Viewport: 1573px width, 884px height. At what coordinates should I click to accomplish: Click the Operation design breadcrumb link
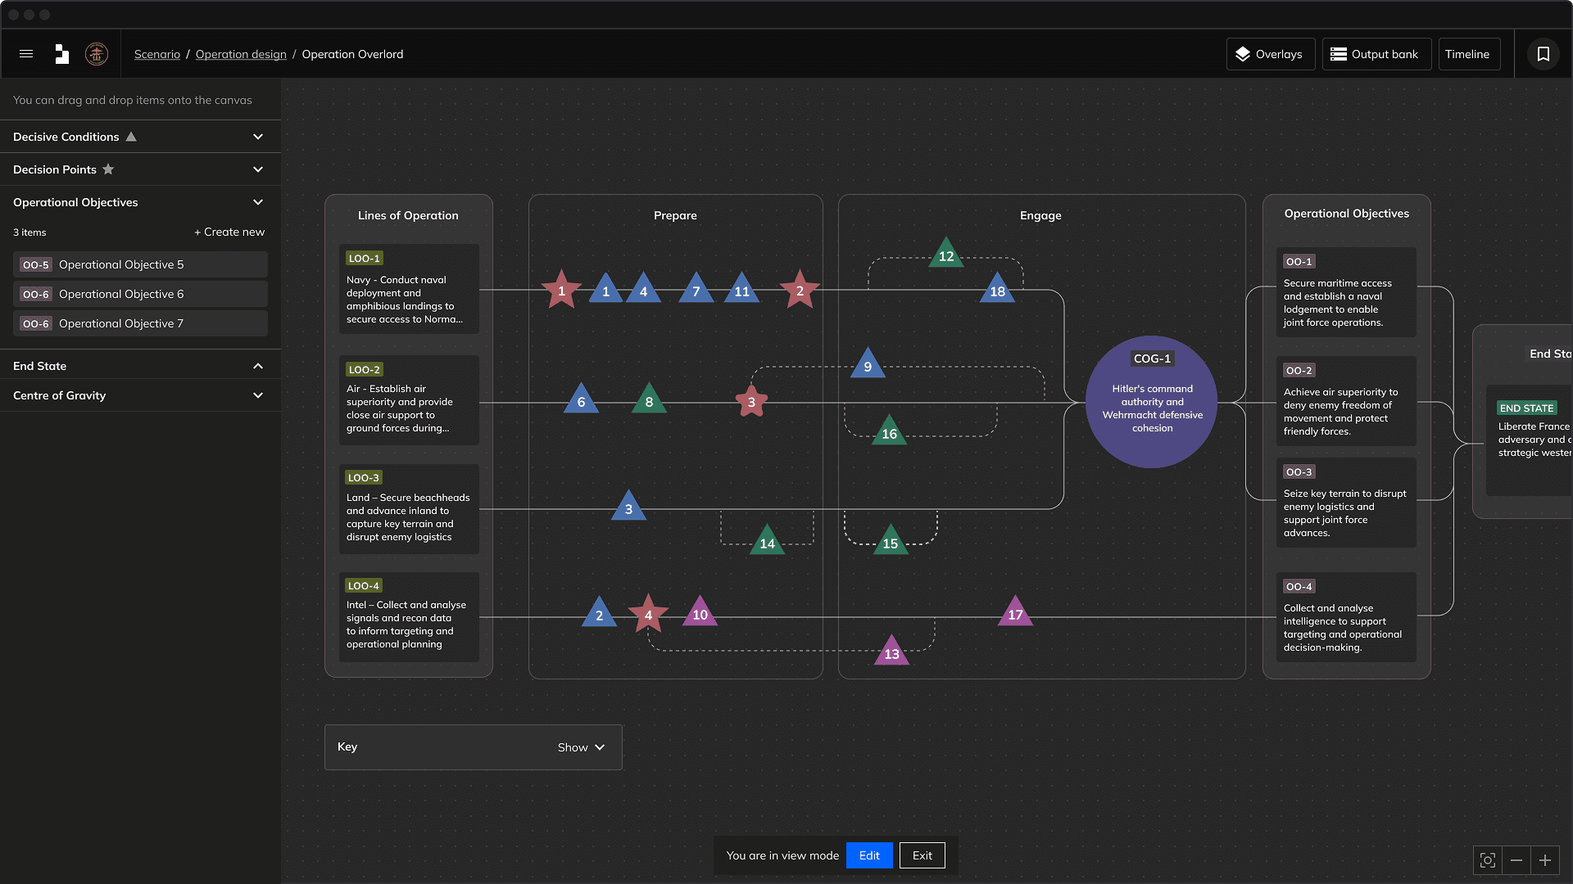click(x=241, y=54)
